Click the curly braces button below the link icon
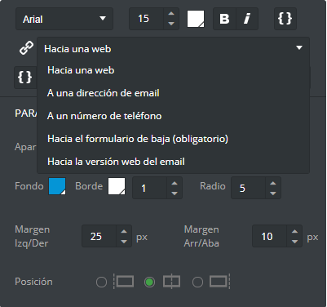Viewport: 327px width, 307px height. coord(25,78)
